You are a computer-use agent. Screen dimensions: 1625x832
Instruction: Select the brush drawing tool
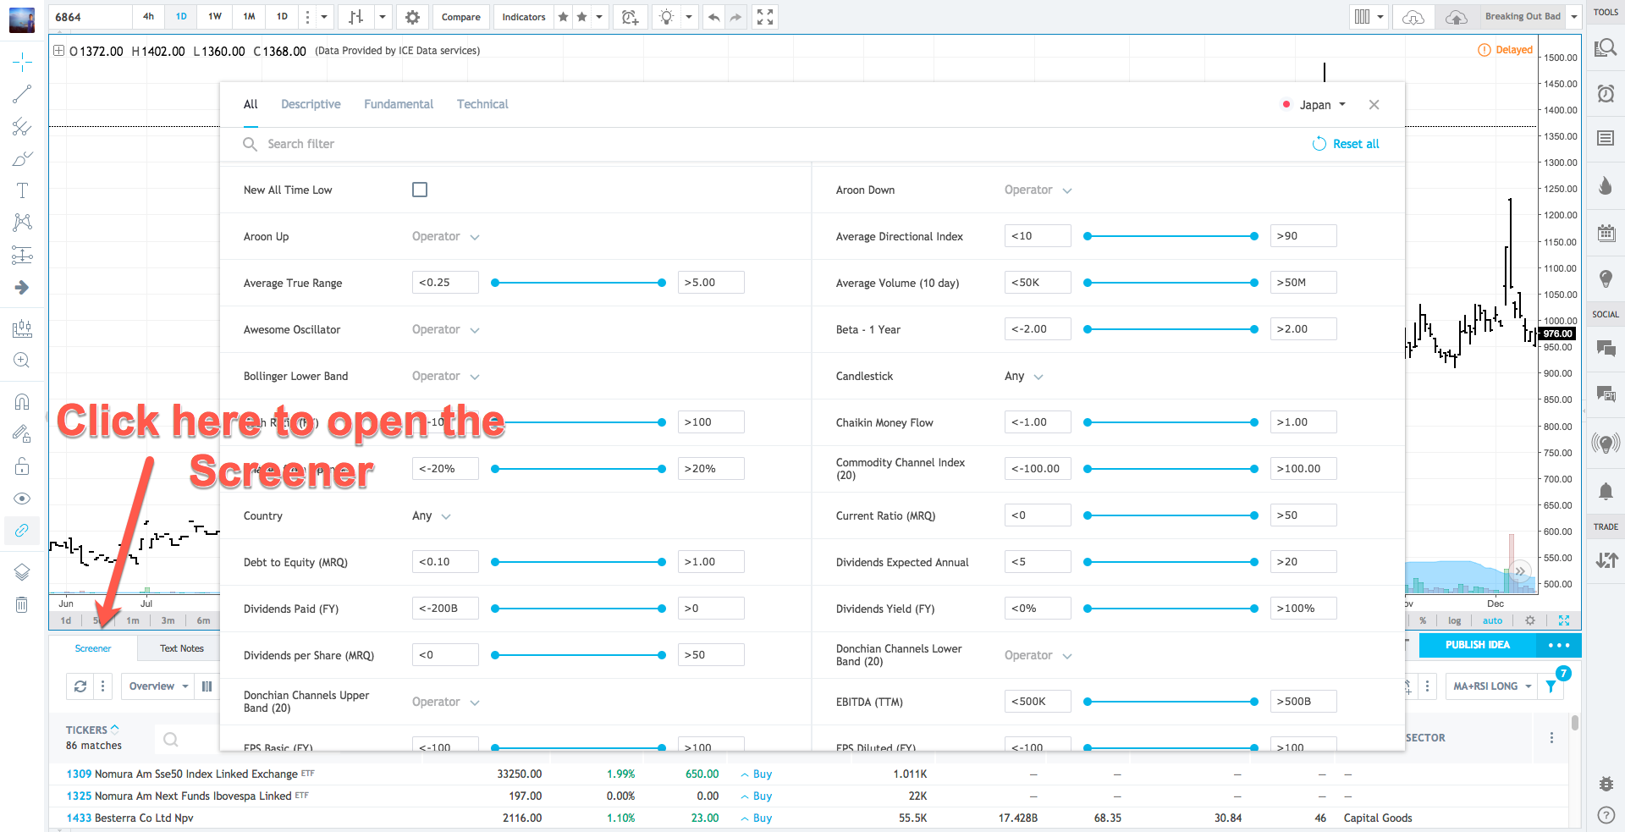pos(22,158)
